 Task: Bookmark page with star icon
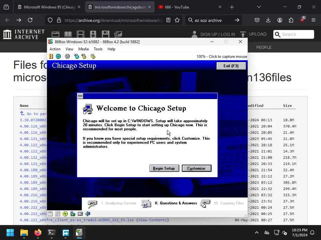tap(177, 20)
